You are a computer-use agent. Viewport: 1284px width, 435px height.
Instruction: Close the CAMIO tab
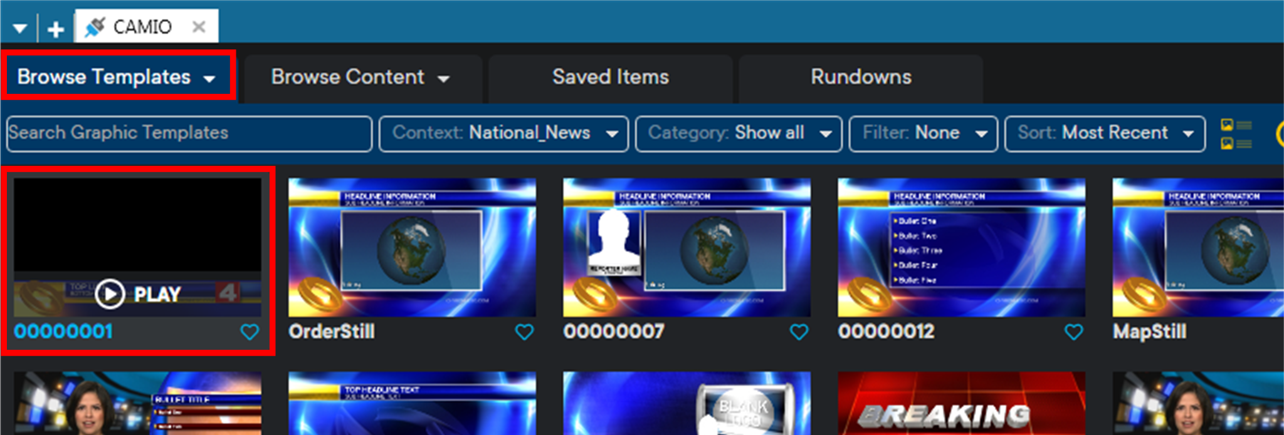[x=199, y=26]
